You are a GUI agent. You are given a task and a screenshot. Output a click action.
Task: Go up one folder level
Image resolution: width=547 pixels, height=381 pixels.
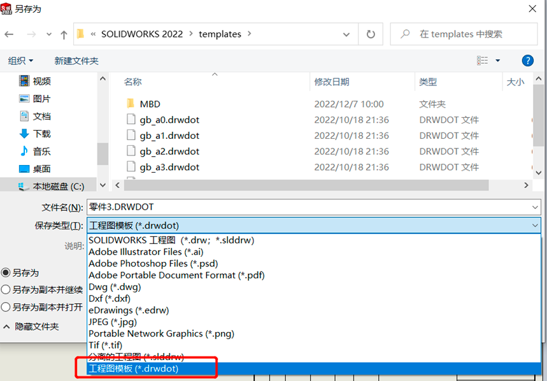point(64,34)
